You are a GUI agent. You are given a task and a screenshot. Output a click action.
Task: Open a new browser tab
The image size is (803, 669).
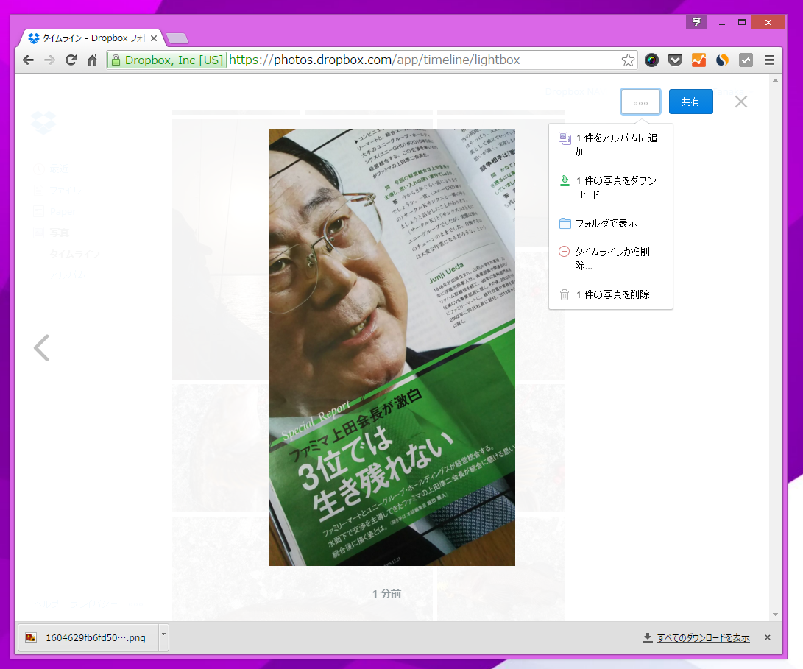[177, 38]
